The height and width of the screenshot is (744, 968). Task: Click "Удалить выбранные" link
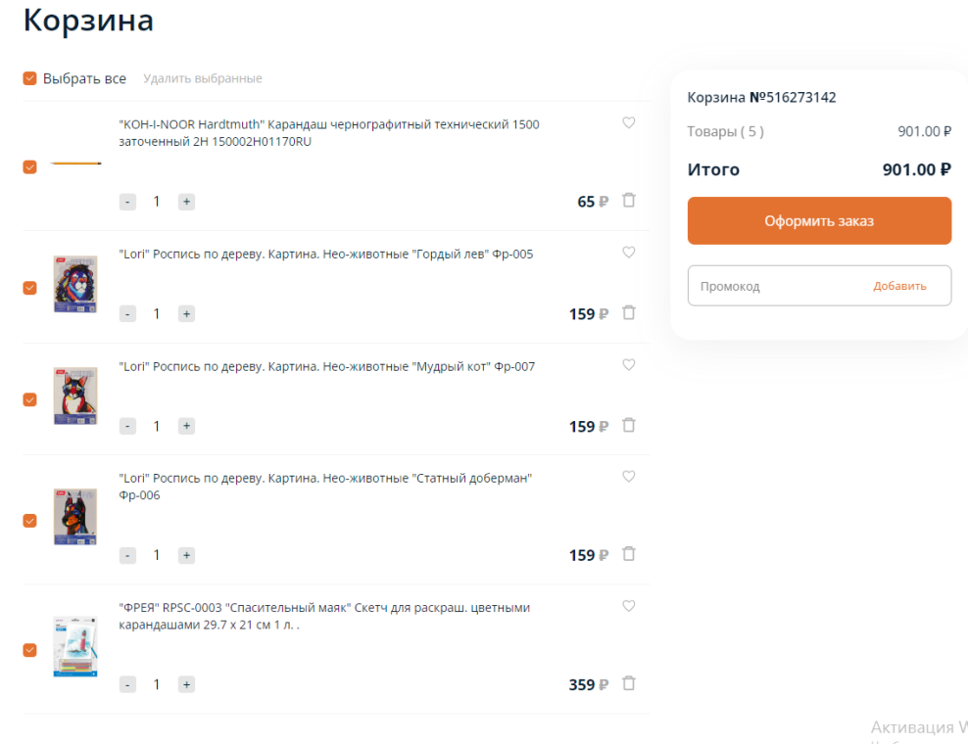(x=203, y=78)
